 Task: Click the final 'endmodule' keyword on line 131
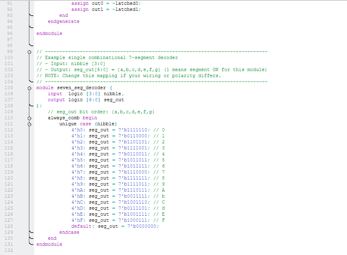tap(49, 245)
